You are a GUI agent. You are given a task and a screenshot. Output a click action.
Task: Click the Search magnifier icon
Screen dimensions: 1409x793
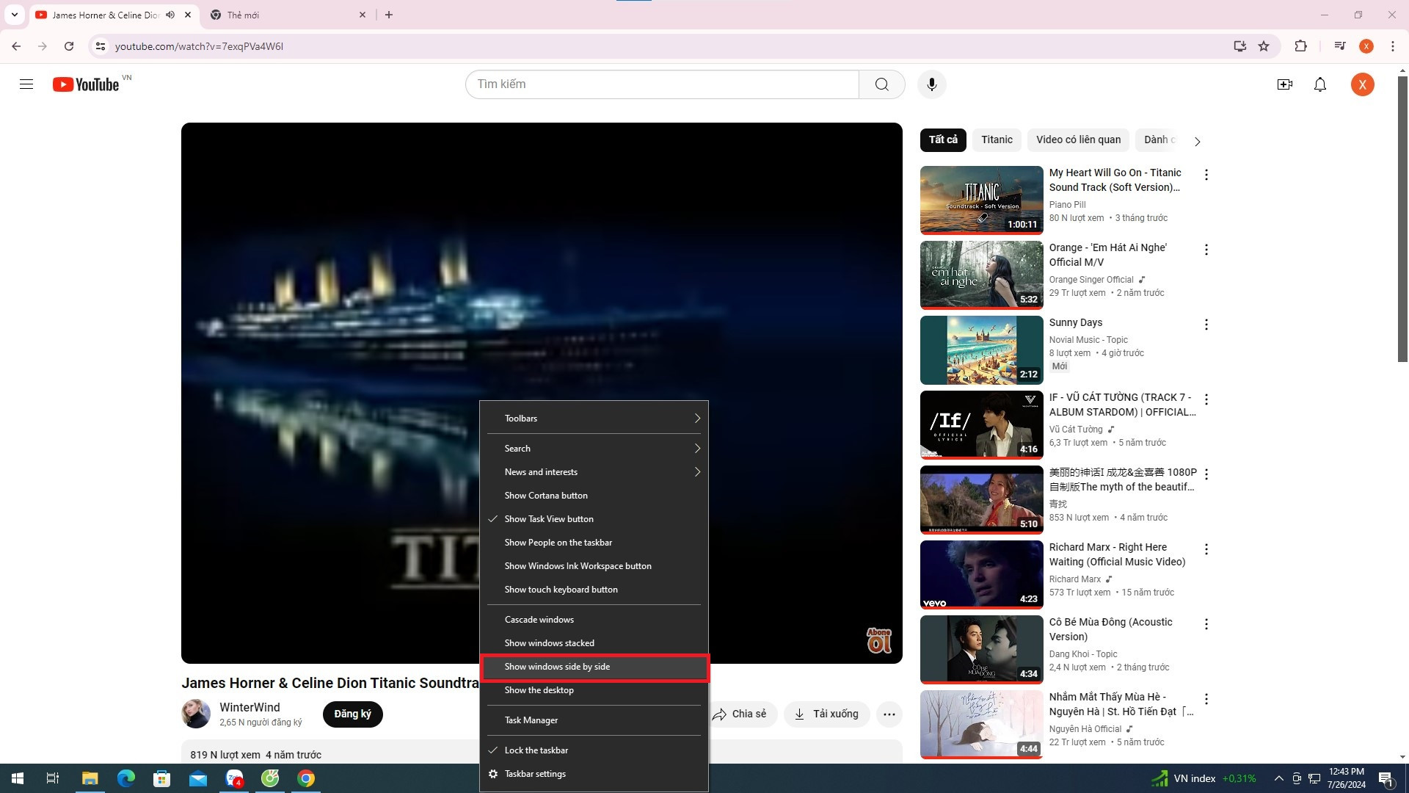[881, 84]
